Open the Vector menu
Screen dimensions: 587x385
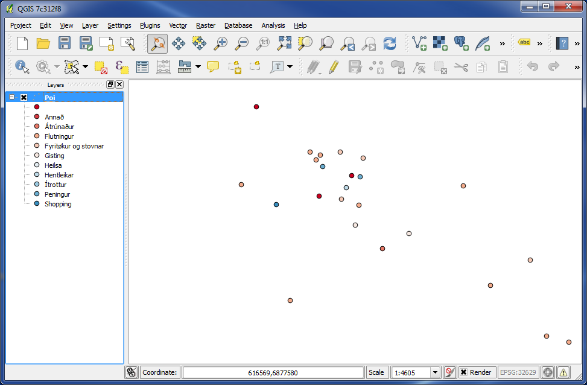178,25
